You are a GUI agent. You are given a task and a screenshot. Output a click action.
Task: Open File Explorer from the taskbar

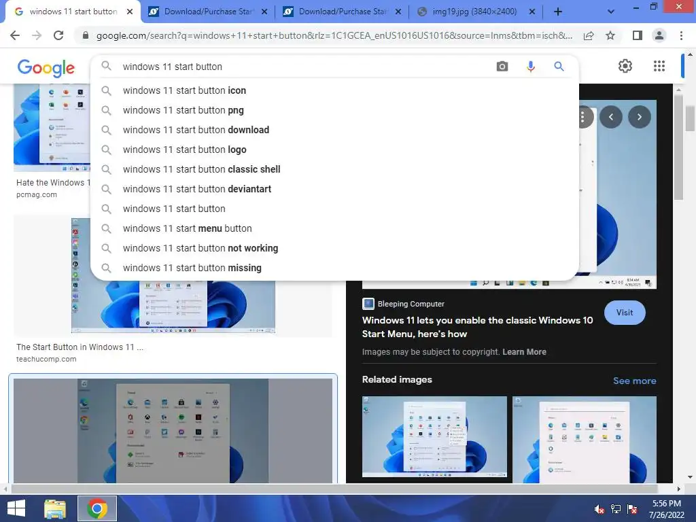pos(55,508)
